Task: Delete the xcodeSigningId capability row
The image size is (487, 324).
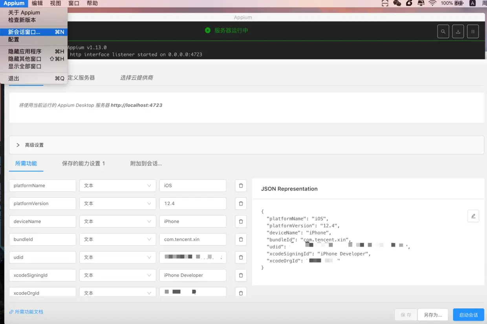Action: click(241, 275)
